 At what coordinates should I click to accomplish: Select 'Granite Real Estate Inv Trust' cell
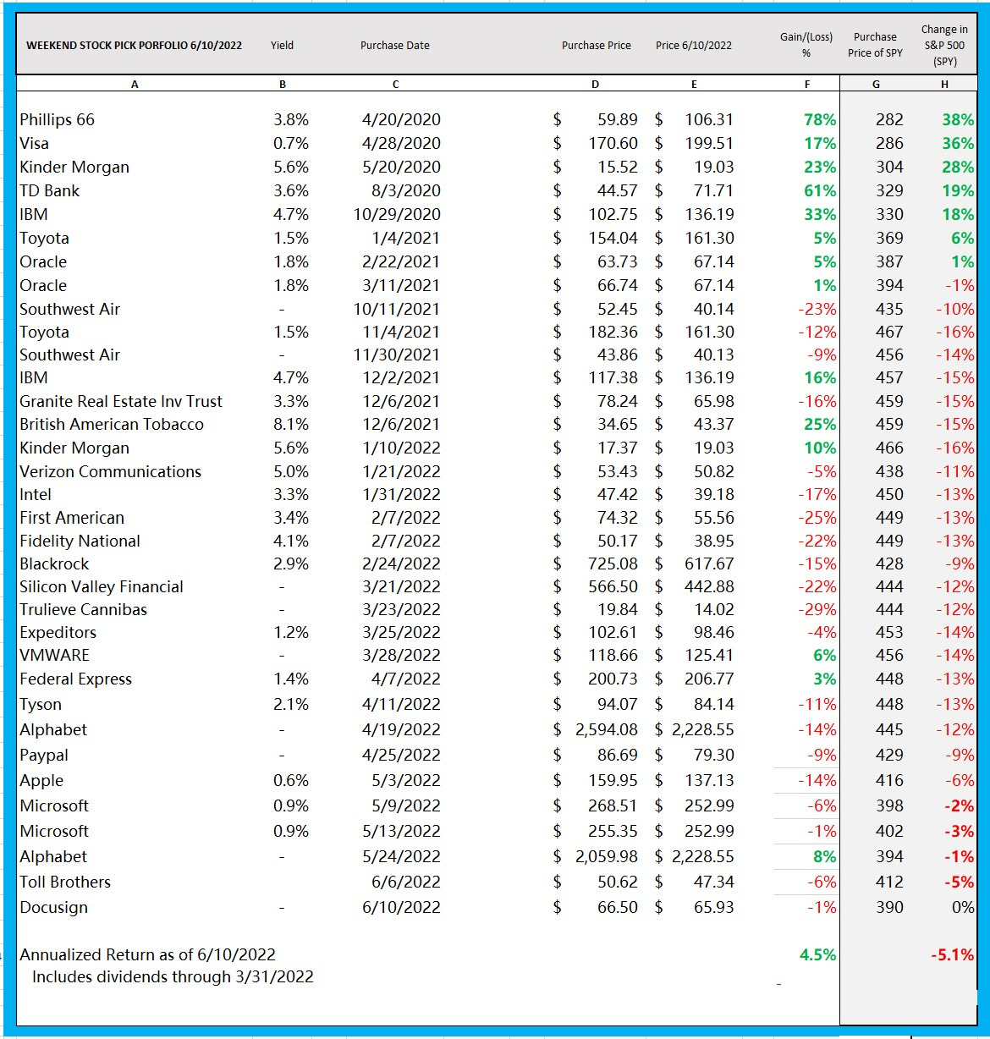[x=121, y=401]
